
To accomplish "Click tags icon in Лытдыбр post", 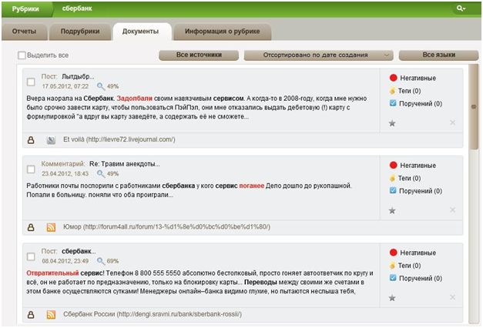I will coord(392,91).
